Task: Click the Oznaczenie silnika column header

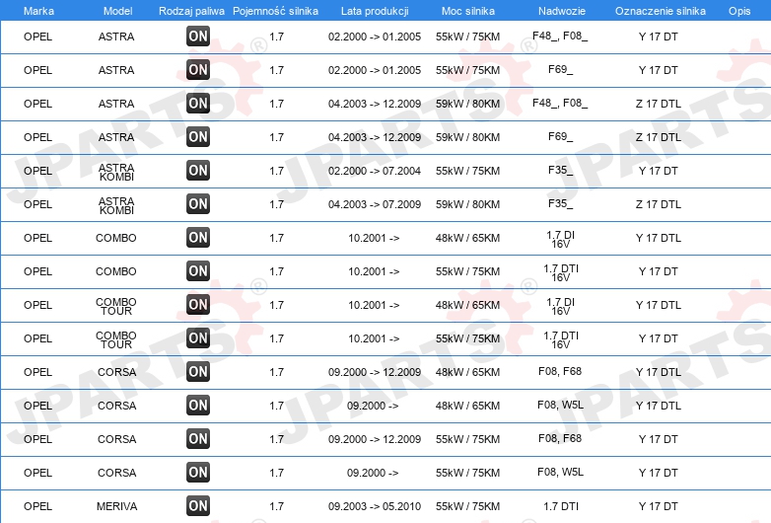Action: pos(661,11)
